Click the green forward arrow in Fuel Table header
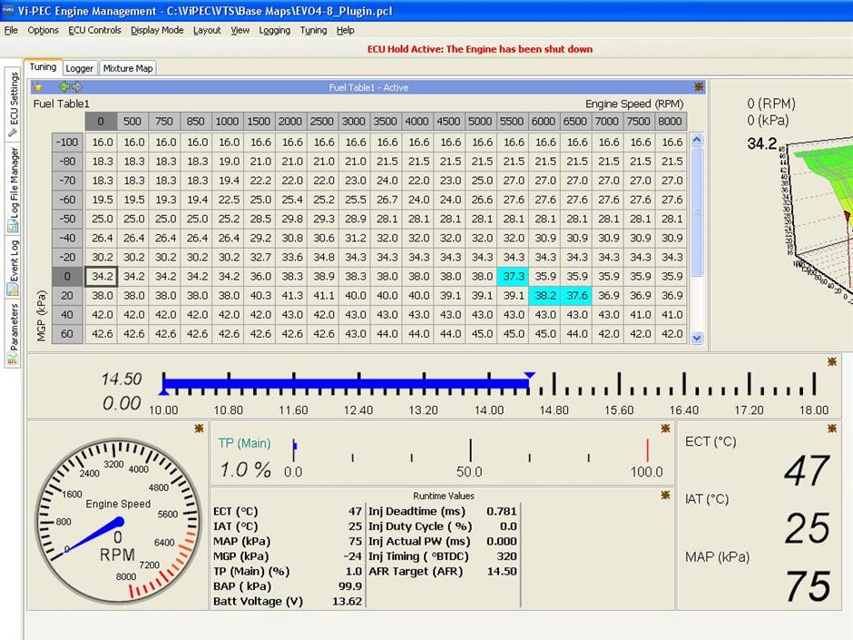 pyautogui.click(x=76, y=87)
